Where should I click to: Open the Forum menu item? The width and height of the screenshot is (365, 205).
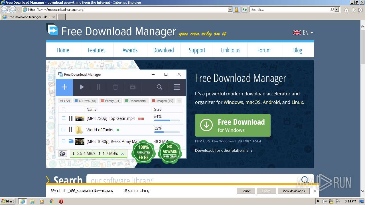[264, 50]
